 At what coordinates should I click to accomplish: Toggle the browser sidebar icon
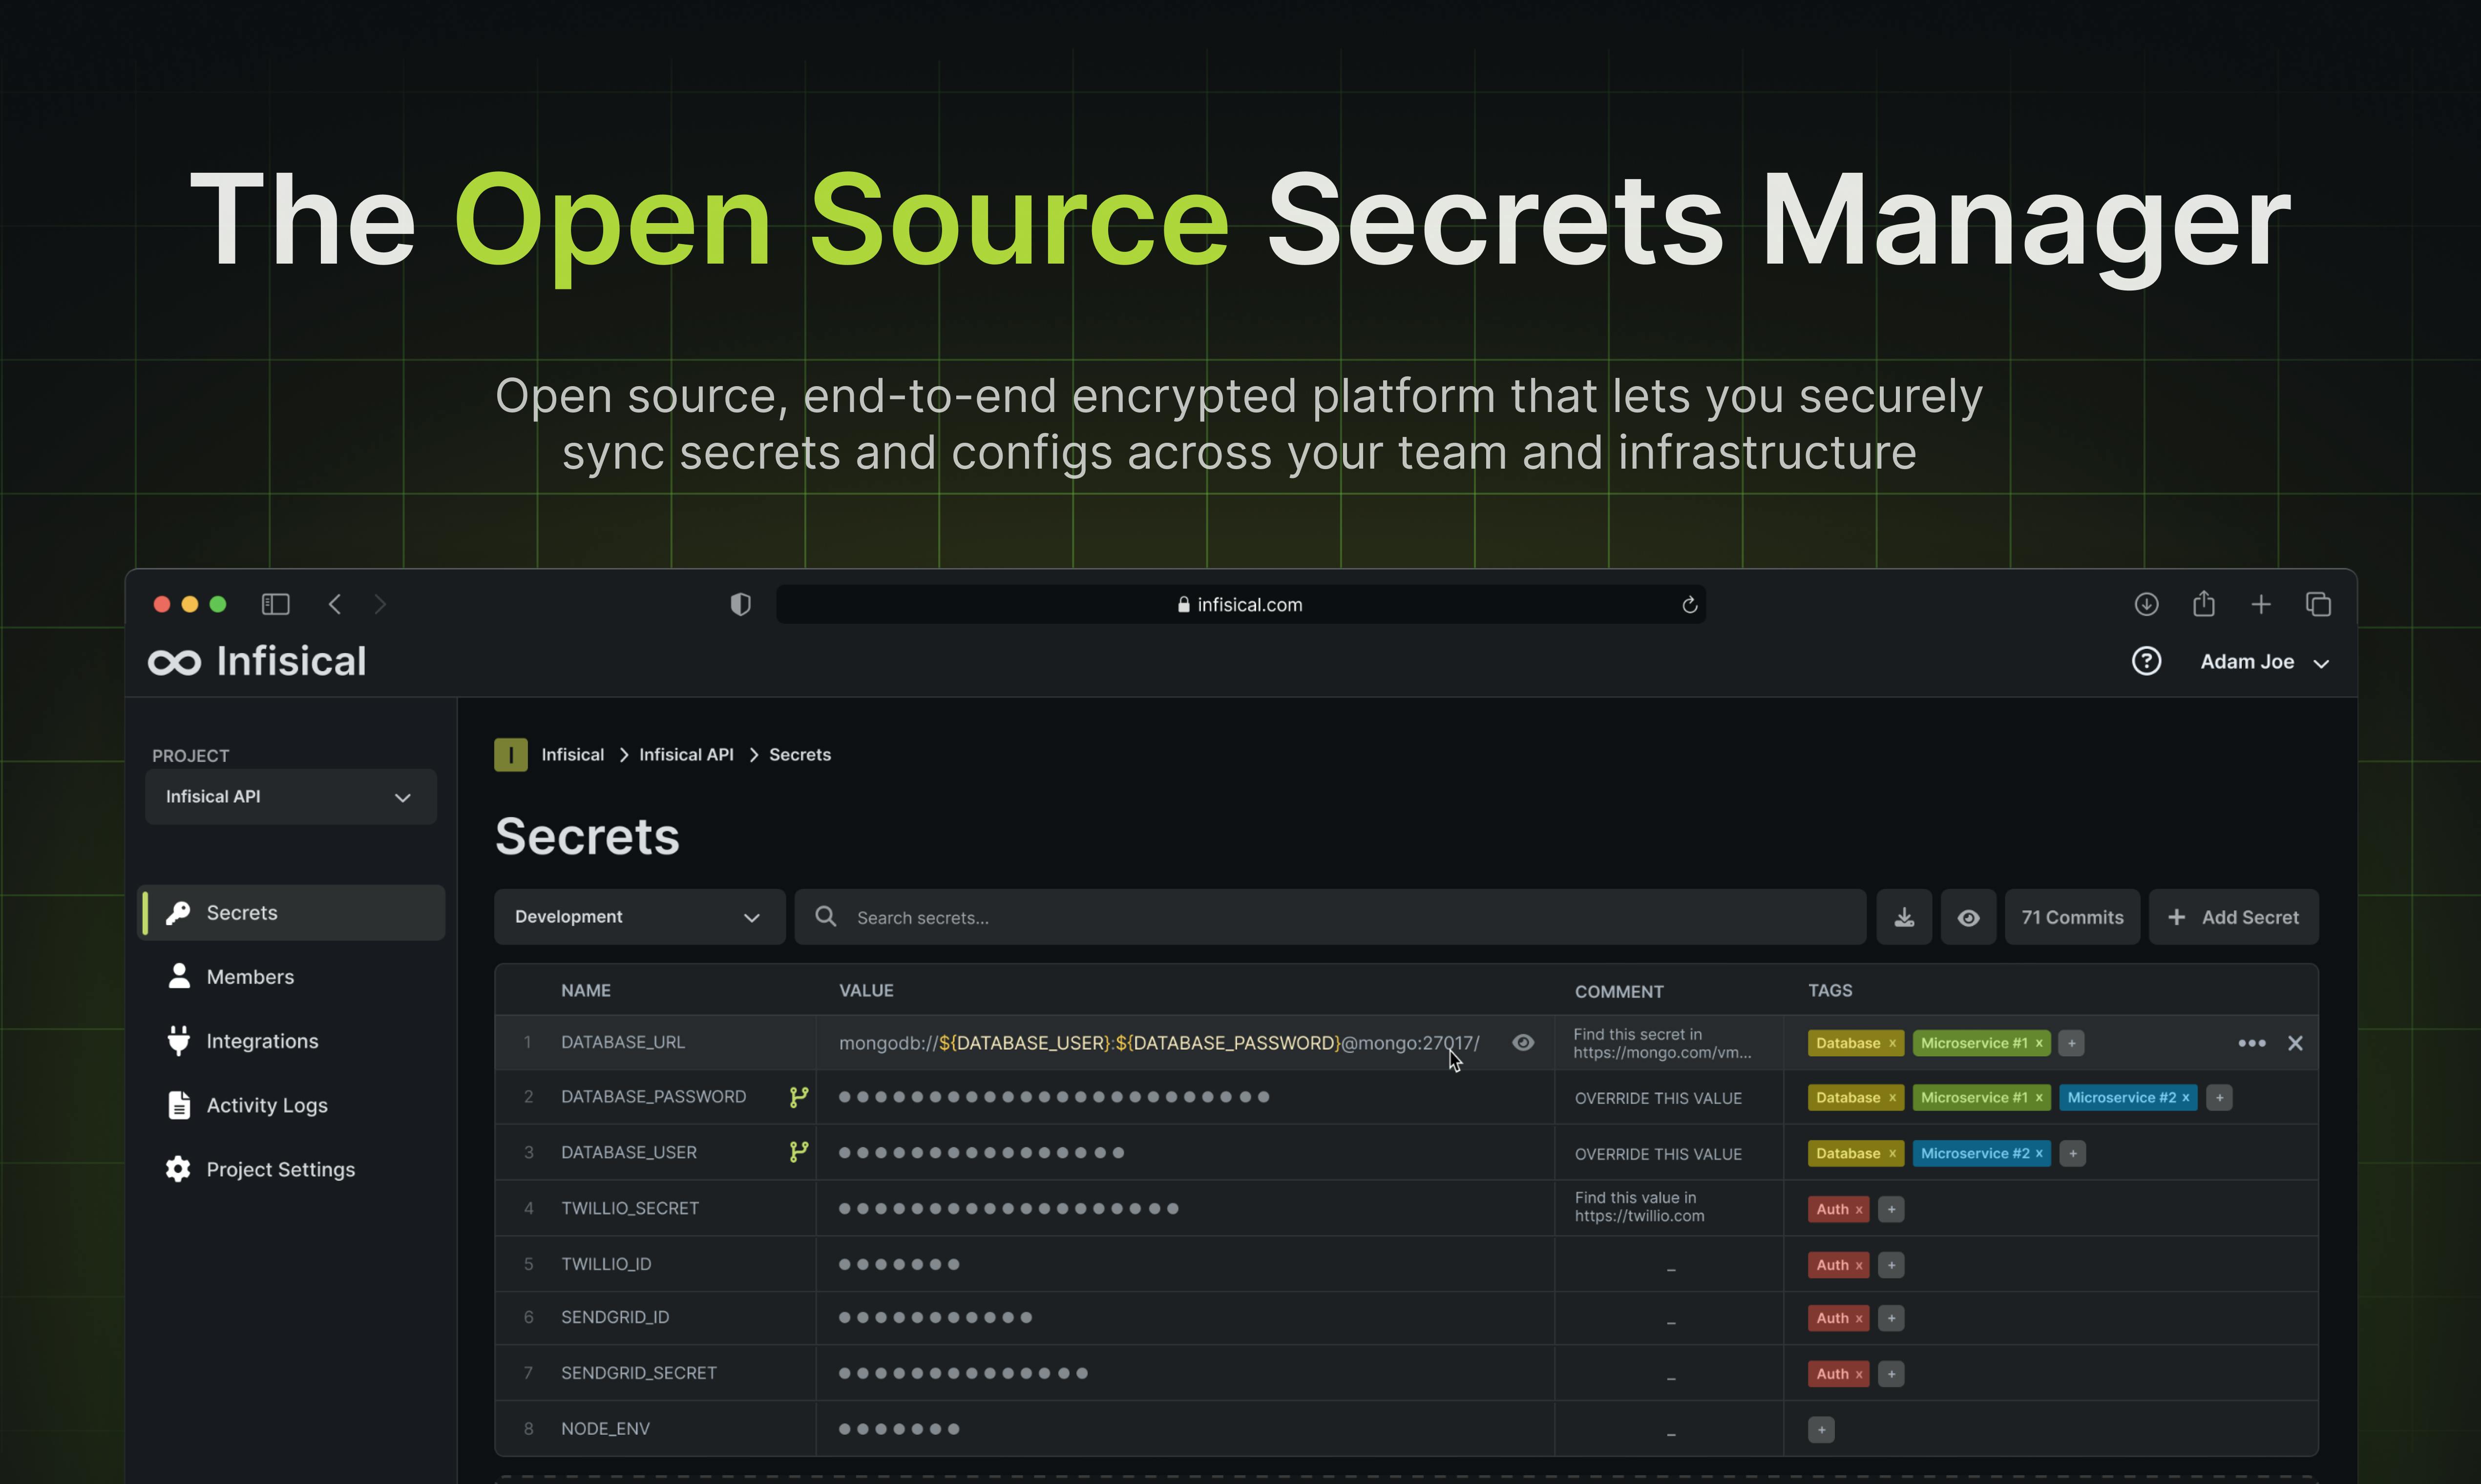click(x=275, y=604)
